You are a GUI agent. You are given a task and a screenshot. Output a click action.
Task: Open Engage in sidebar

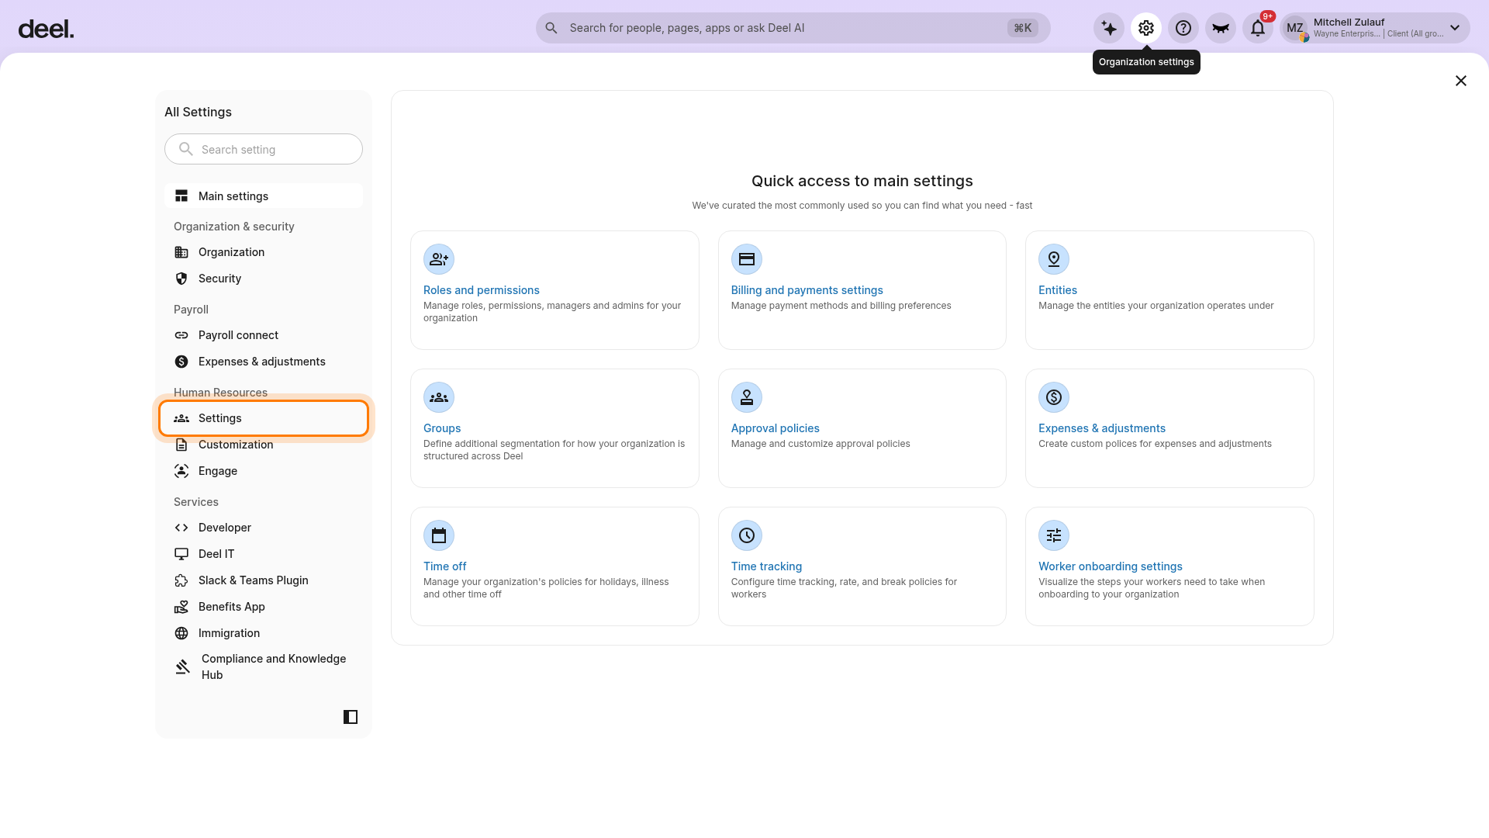pos(264,471)
